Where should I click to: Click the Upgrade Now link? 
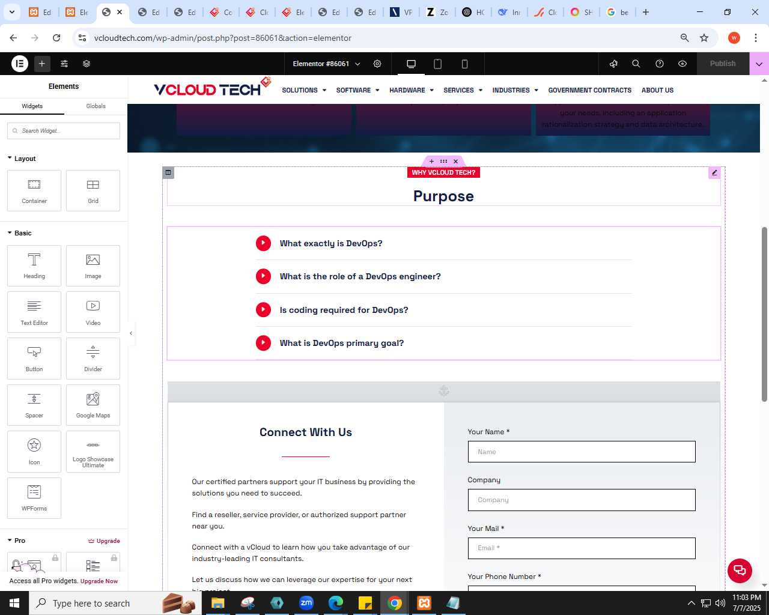click(99, 581)
